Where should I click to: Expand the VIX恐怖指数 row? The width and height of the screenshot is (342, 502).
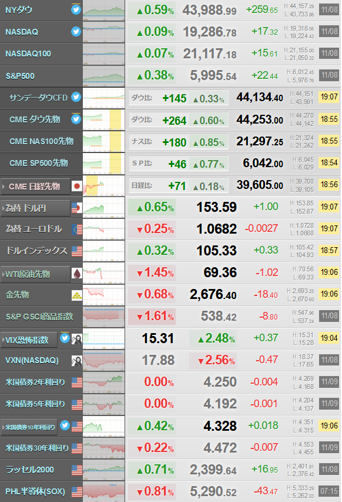29,340
